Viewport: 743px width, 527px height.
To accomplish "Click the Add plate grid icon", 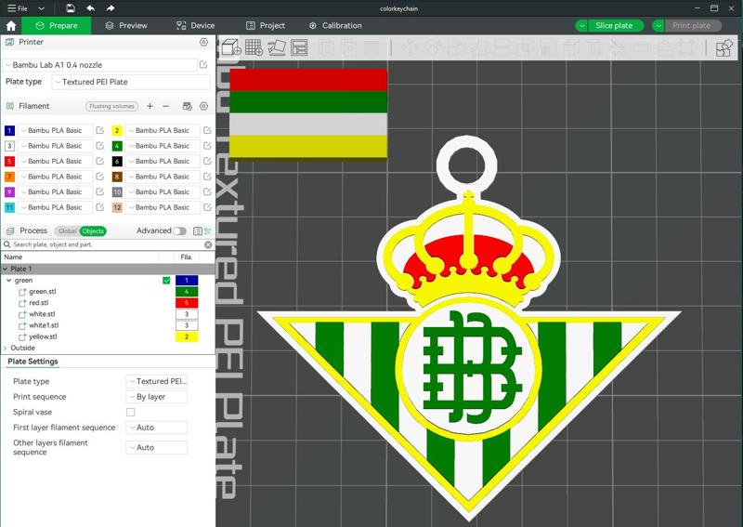I will pyautogui.click(x=254, y=47).
